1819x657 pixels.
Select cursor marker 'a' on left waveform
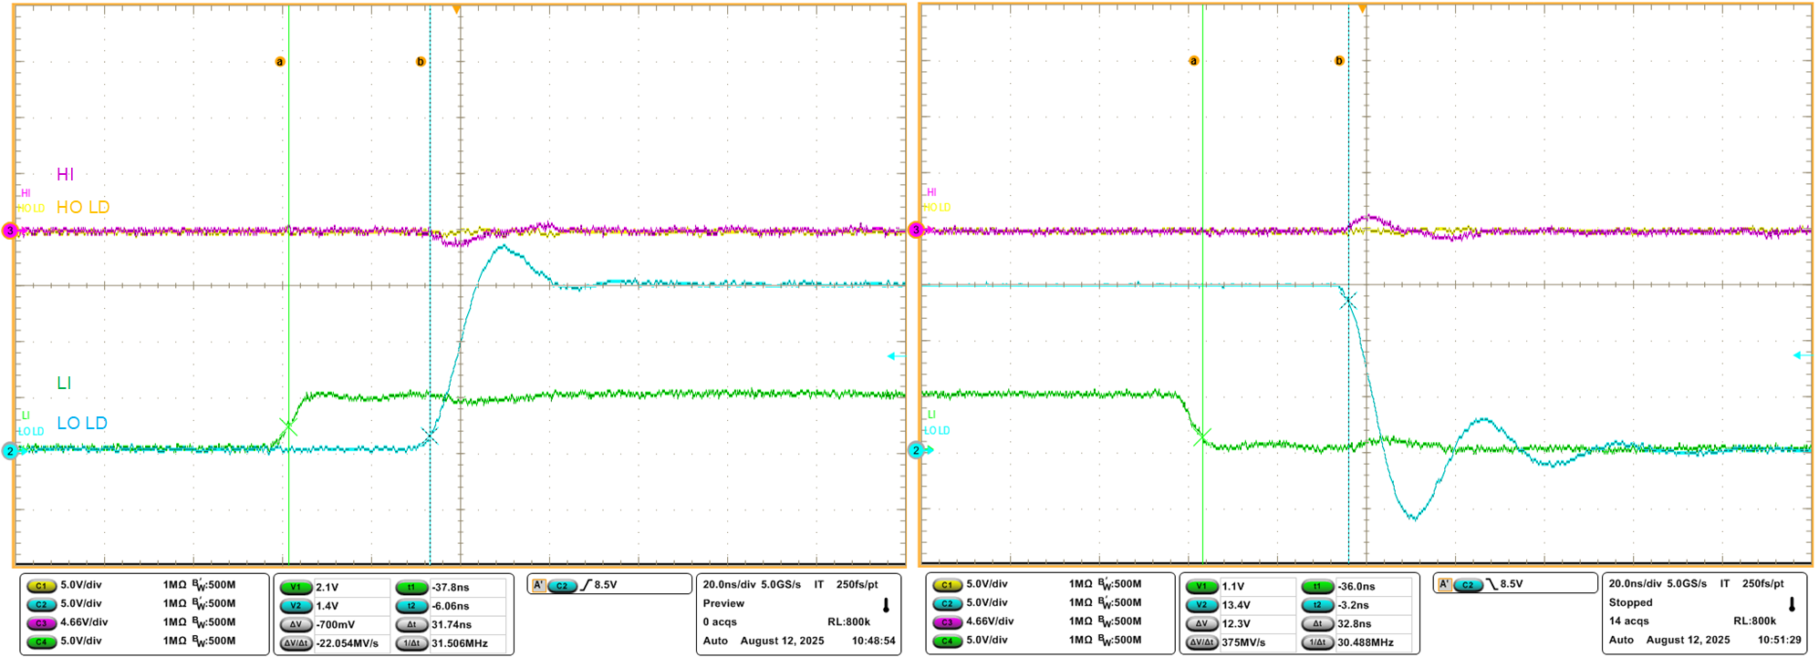click(x=280, y=62)
